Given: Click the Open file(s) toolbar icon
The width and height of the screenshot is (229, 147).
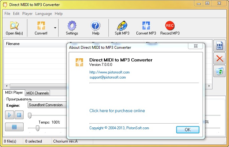Looking at the screenshot, I should click(x=14, y=26).
